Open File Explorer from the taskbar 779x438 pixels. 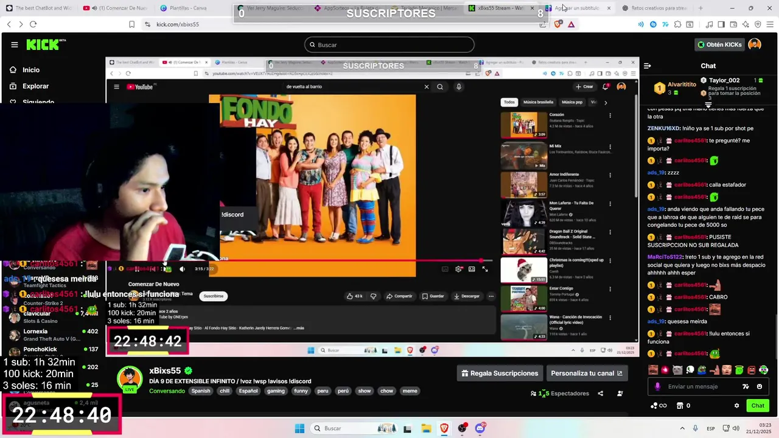426,428
